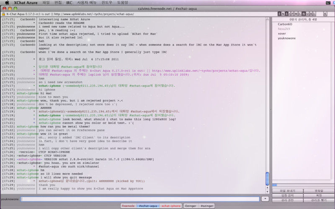335x209 pixels.
Task: Switch to the xchat-iphone query tab
Action: pos(171,206)
